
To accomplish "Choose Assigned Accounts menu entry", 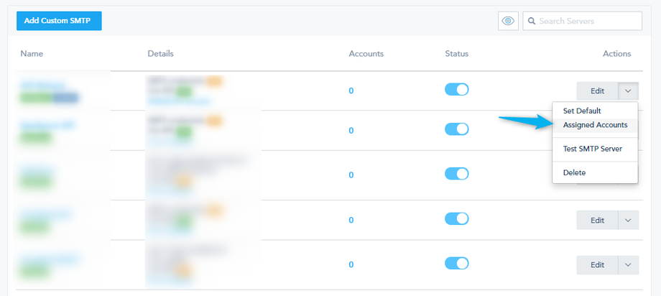I will click(595, 125).
